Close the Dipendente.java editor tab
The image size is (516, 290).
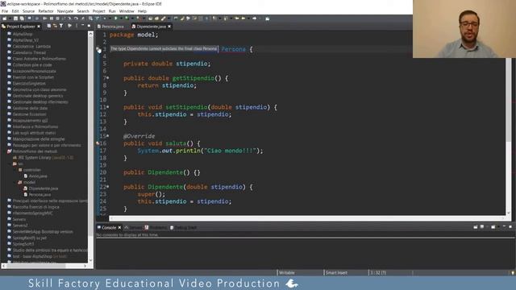pyautogui.click(x=169, y=27)
